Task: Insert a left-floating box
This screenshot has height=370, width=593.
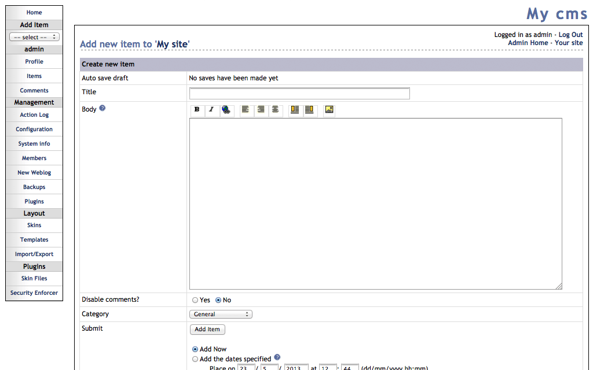Action: [x=295, y=110]
